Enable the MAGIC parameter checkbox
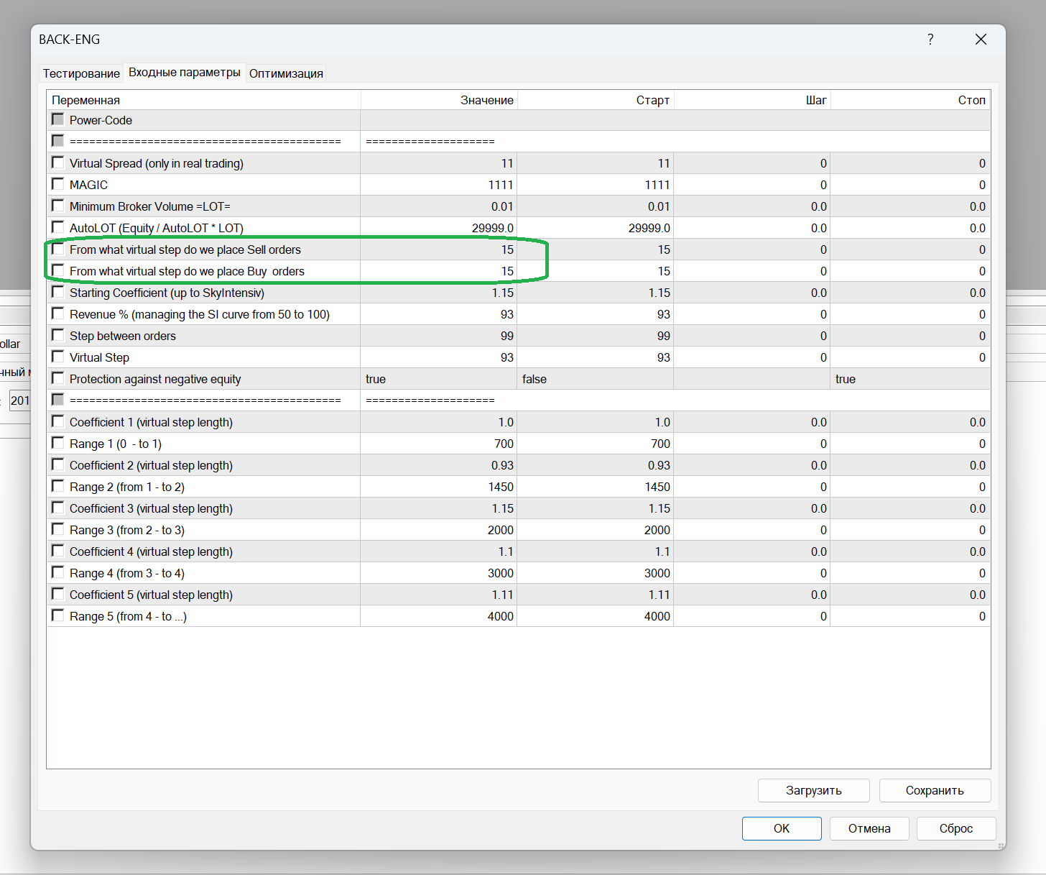 [x=58, y=184]
